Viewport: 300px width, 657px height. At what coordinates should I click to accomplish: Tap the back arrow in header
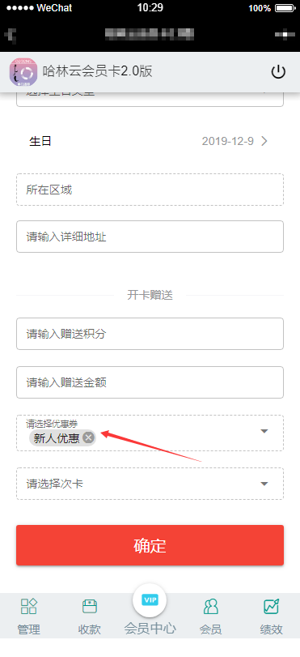click(x=10, y=34)
